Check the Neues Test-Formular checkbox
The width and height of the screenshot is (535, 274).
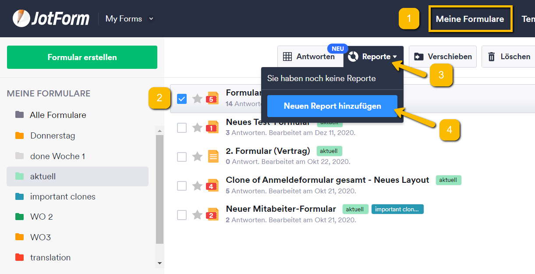point(182,128)
